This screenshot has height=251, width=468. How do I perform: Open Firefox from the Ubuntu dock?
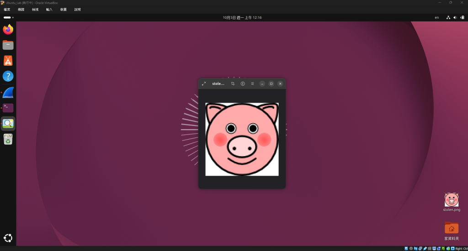tap(8, 29)
